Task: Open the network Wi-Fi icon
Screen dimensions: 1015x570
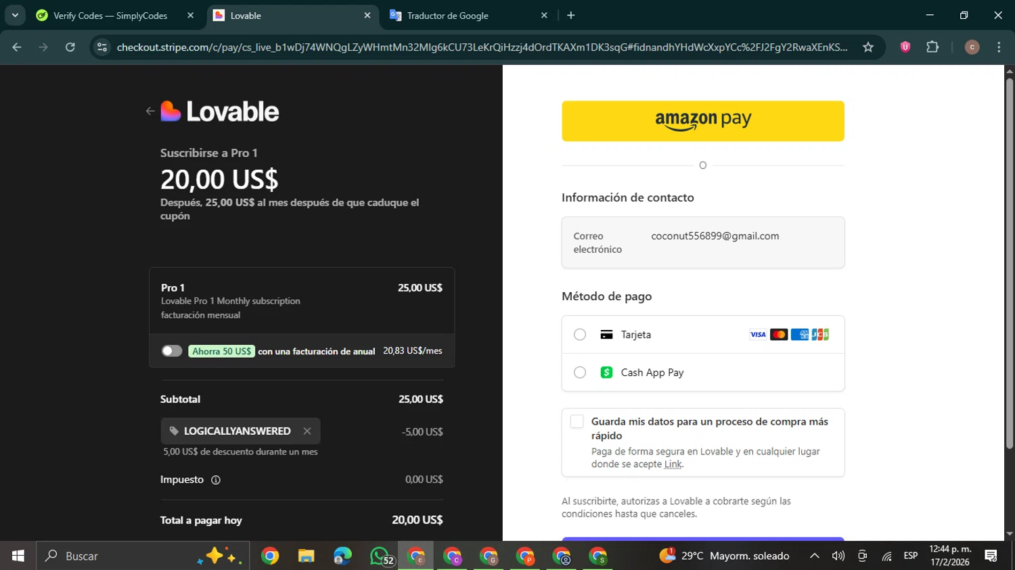Action: [886, 556]
